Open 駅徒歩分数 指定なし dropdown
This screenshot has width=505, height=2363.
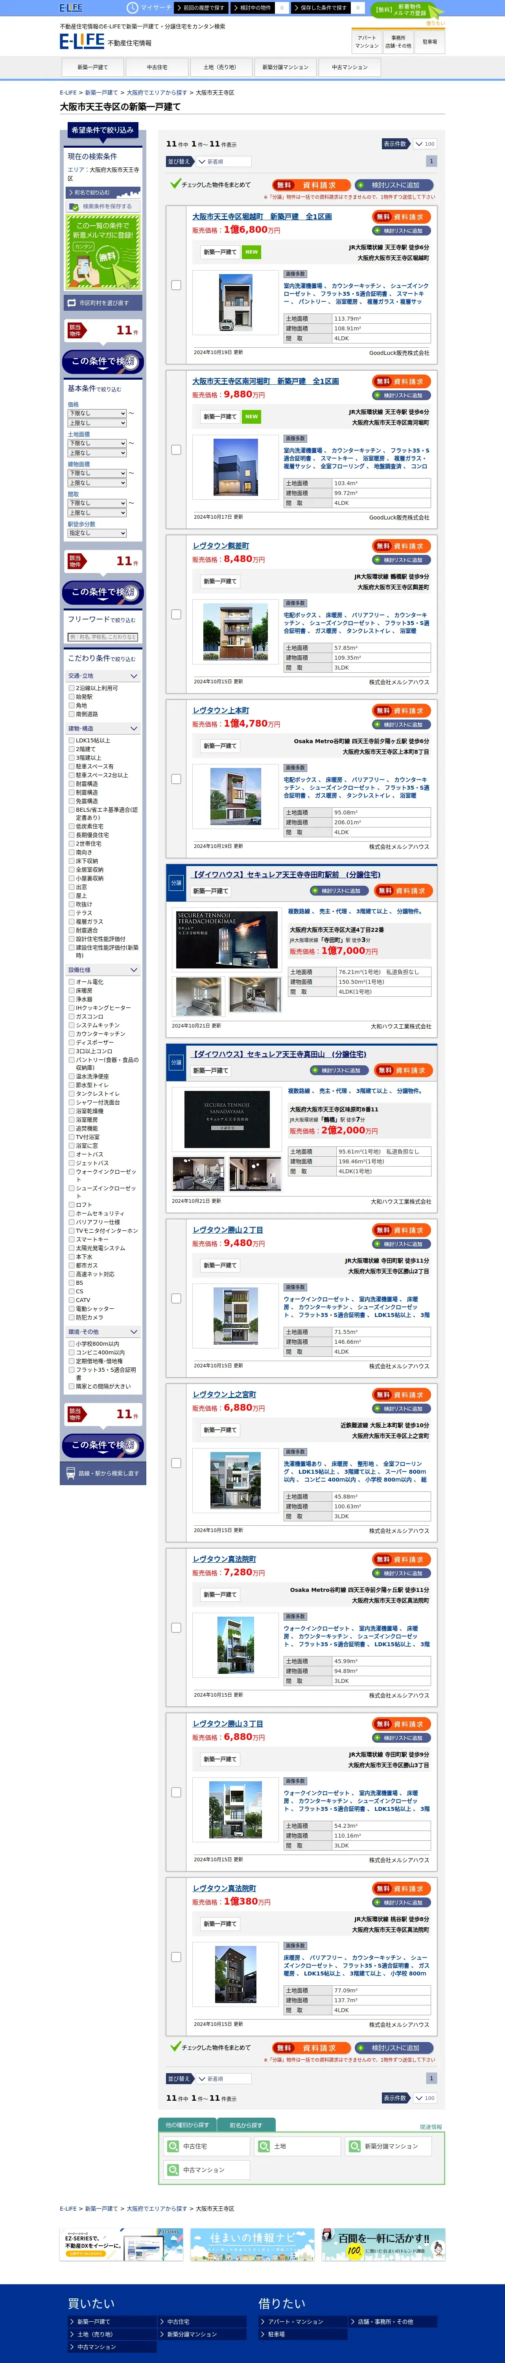pos(96,533)
